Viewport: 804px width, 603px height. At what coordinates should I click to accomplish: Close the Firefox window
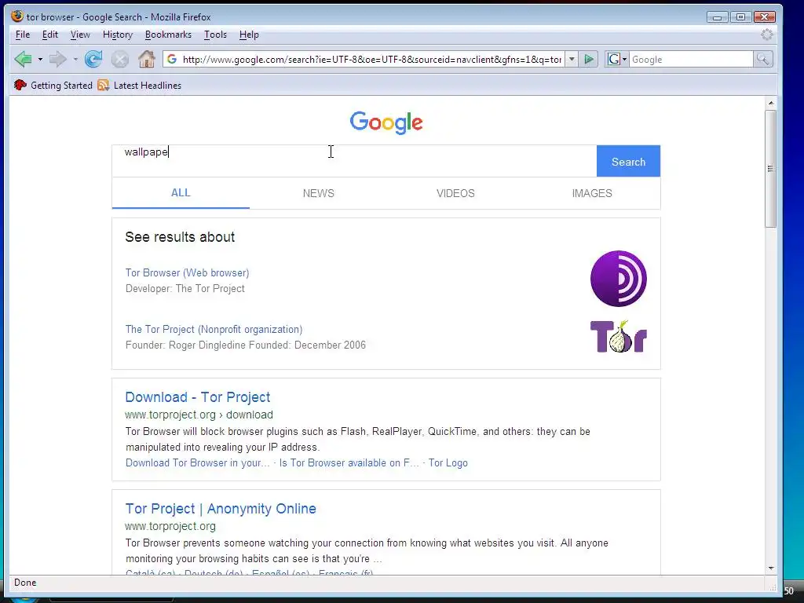764,17
